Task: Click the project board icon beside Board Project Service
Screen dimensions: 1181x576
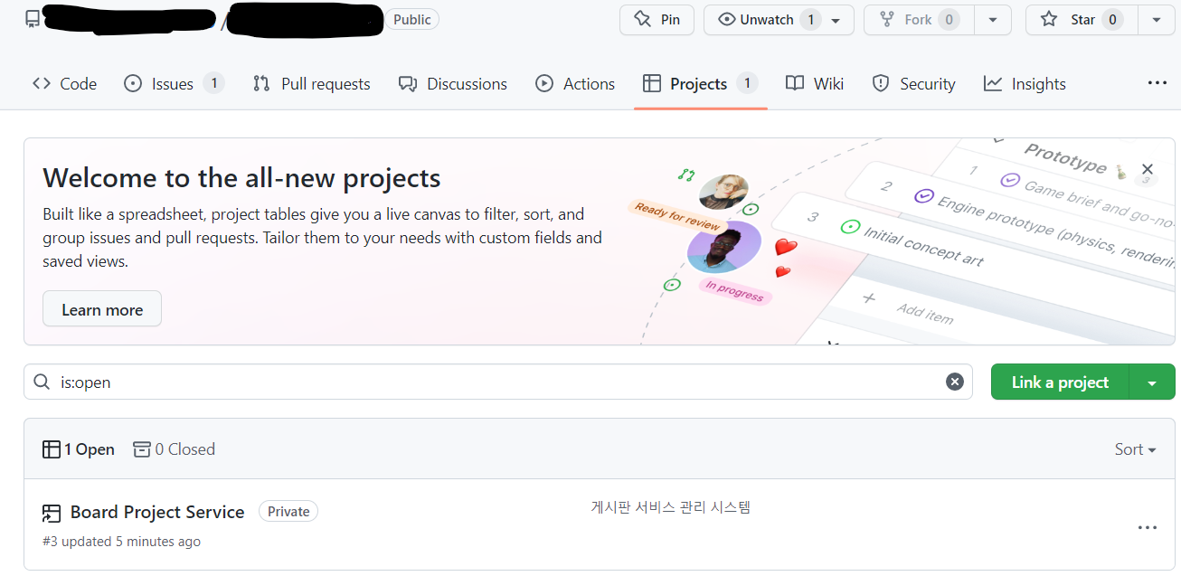Action: coord(52,514)
